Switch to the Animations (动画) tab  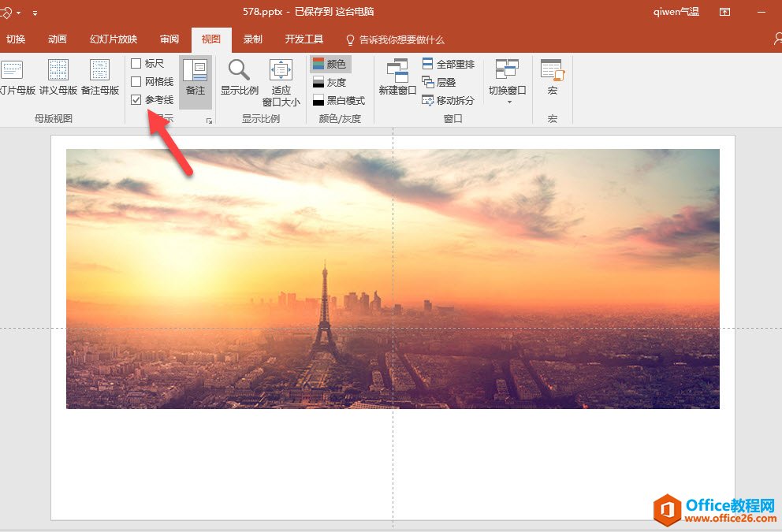(57, 39)
